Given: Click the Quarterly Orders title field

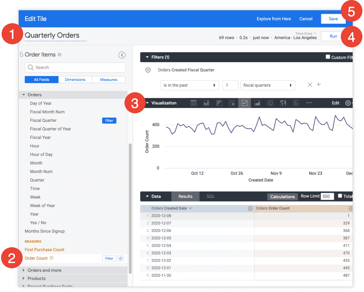Looking at the screenshot, I should pyautogui.click(x=56, y=36).
